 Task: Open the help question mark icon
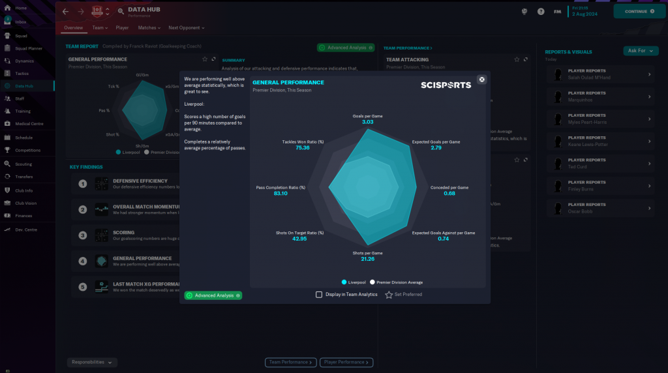pos(541,12)
